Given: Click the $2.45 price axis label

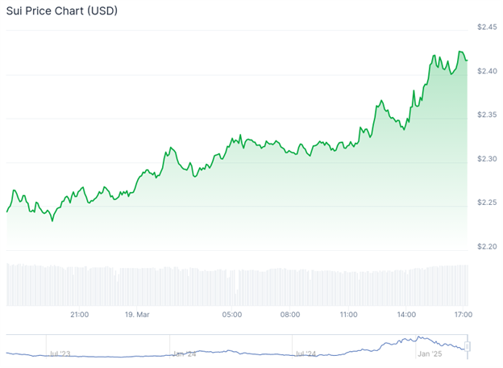Looking at the screenshot, I should (x=486, y=27).
